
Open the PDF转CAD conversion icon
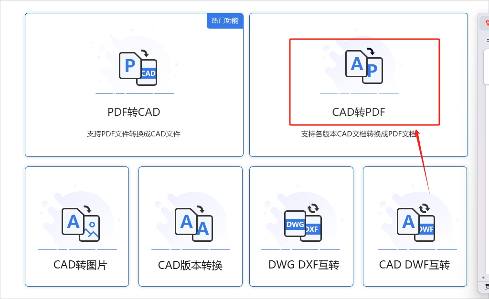[138, 68]
